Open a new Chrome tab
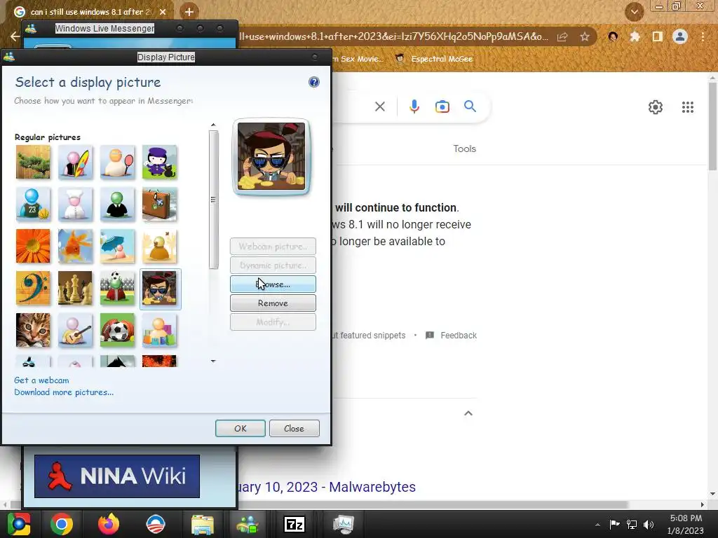This screenshot has width=718, height=538. pos(189,11)
